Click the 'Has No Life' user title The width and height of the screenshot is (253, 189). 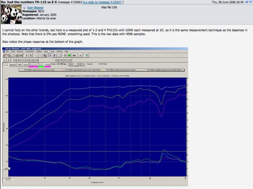109,7
